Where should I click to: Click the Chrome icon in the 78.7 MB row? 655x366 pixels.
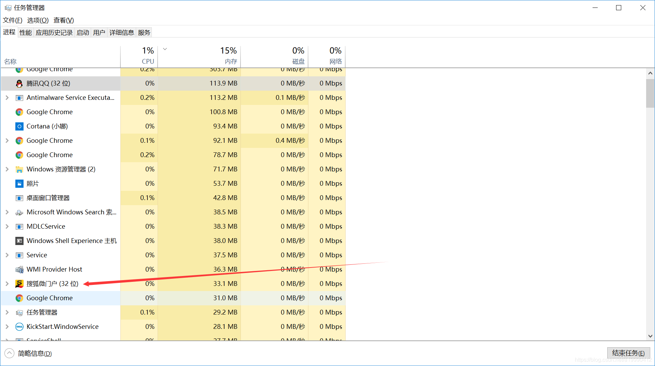tap(19, 155)
